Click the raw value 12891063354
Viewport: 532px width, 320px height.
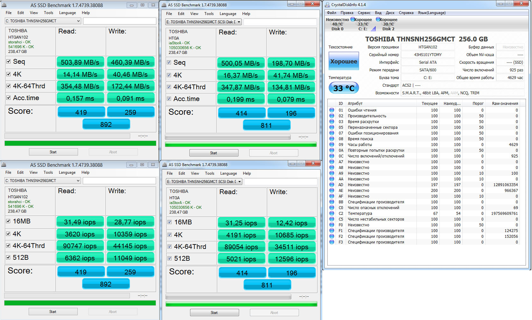[x=506, y=185]
